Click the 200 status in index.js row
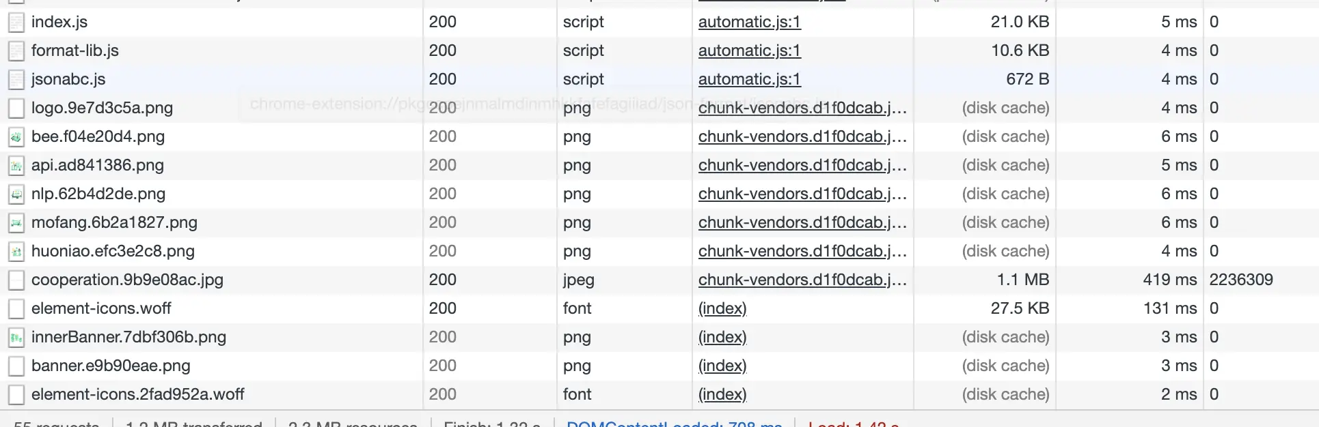This screenshot has height=427, width=1319. coord(442,22)
